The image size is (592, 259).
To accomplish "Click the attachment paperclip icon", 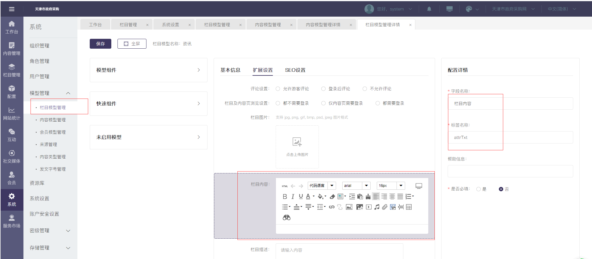I will (x=384, y=207).
